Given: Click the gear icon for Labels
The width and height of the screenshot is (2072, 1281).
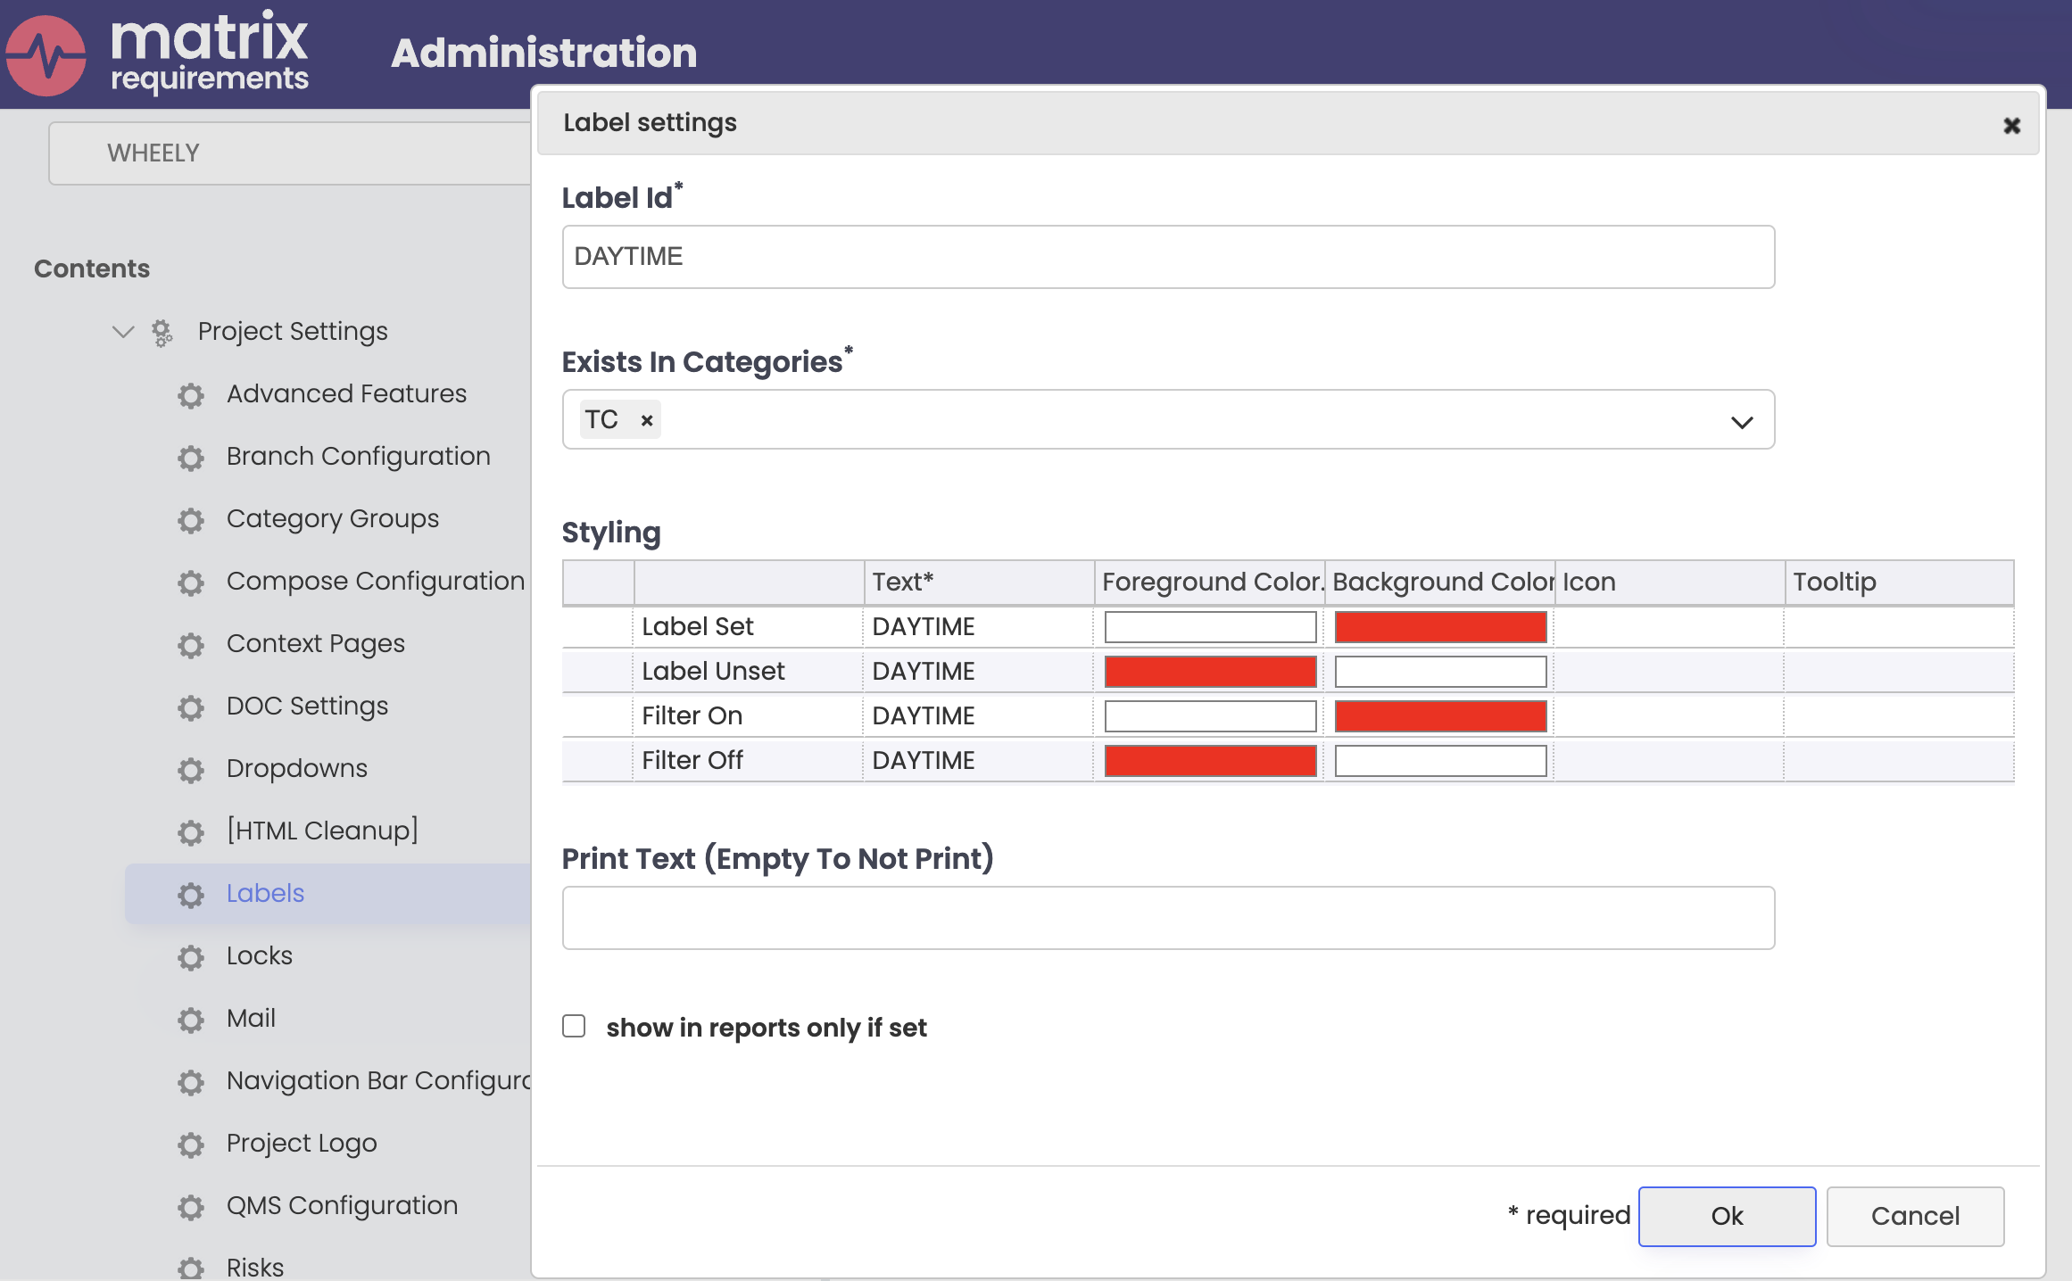Looking at the screenshot, I should tap(191, 894).
